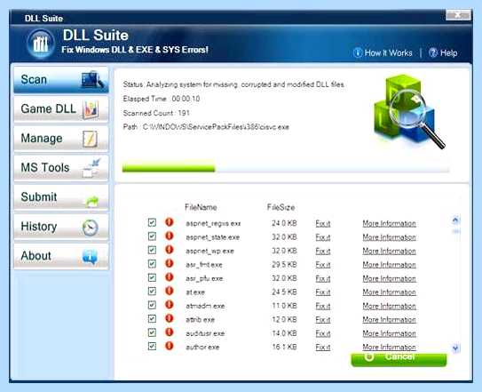Click red error icon beside attrib.exe
482x392 pixels.
tap(169, 318)
